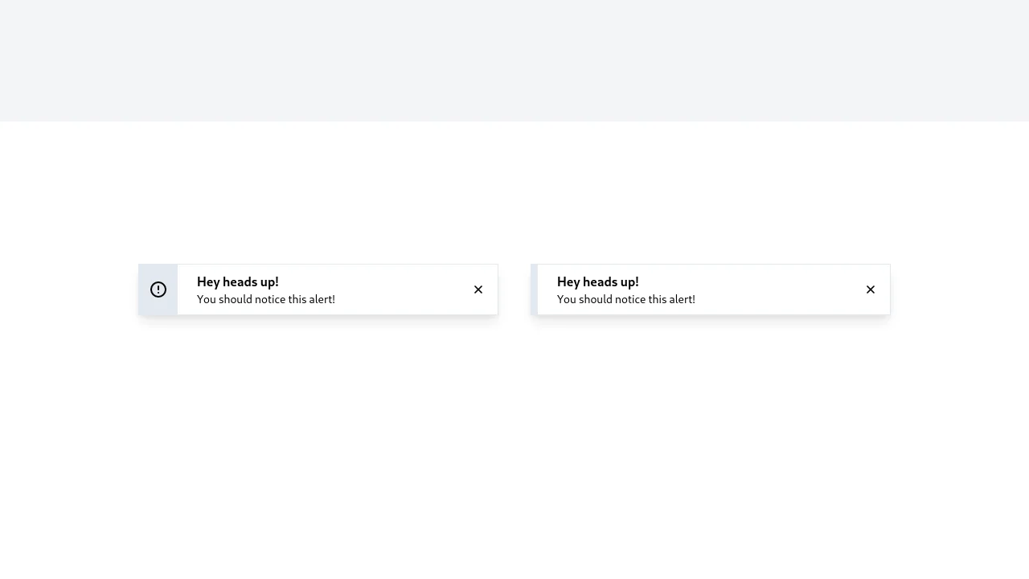Select 'You should notice this alert!' text on right

625,299
